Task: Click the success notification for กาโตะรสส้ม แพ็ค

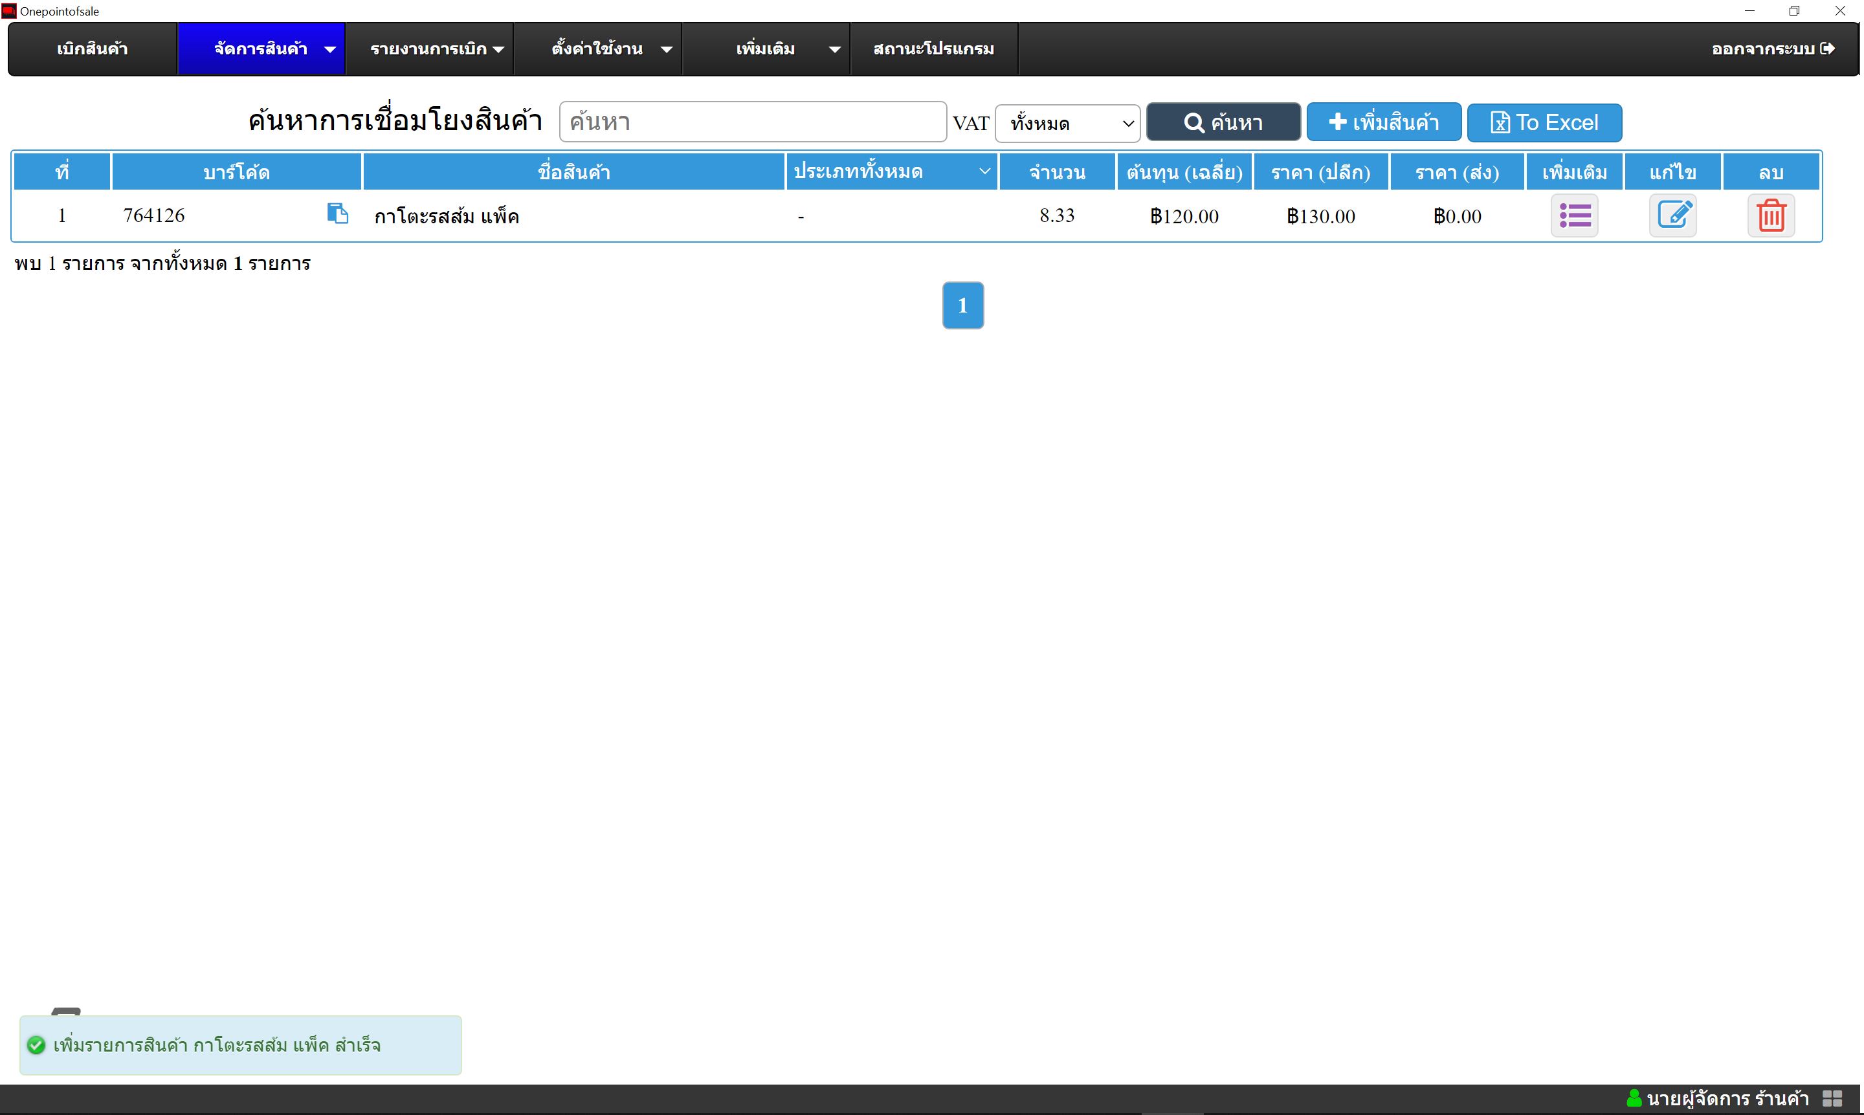Action: [240, 1045]
